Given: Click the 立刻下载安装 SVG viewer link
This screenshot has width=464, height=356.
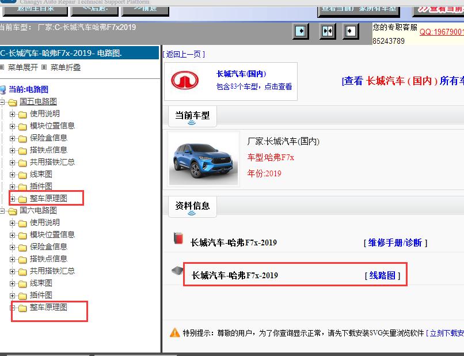Looking at the screenshot, I should tap(445, 333).
